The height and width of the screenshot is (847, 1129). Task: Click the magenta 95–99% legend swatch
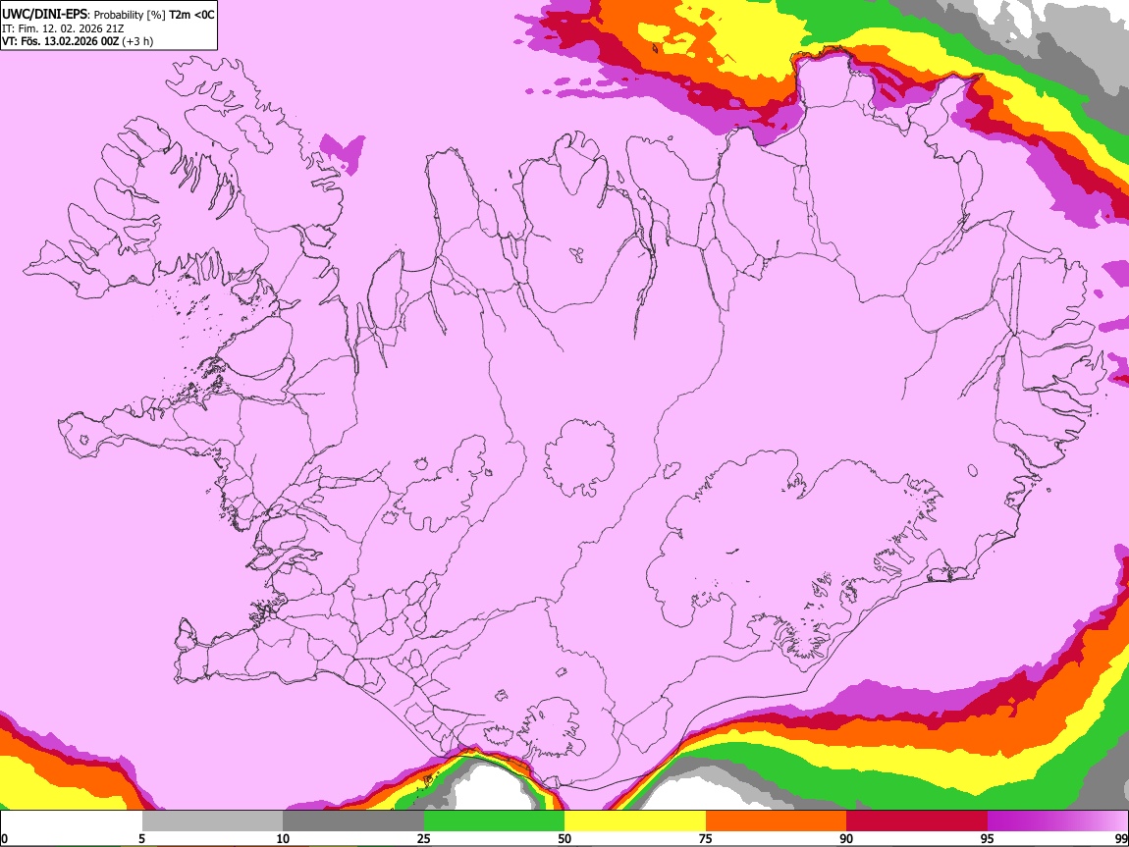(x=1057, y=821)
